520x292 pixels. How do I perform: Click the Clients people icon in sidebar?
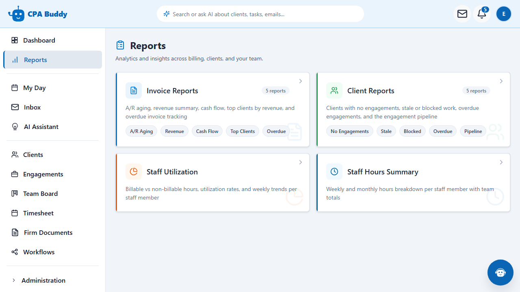pyautogui.click(x=15, y=155)
